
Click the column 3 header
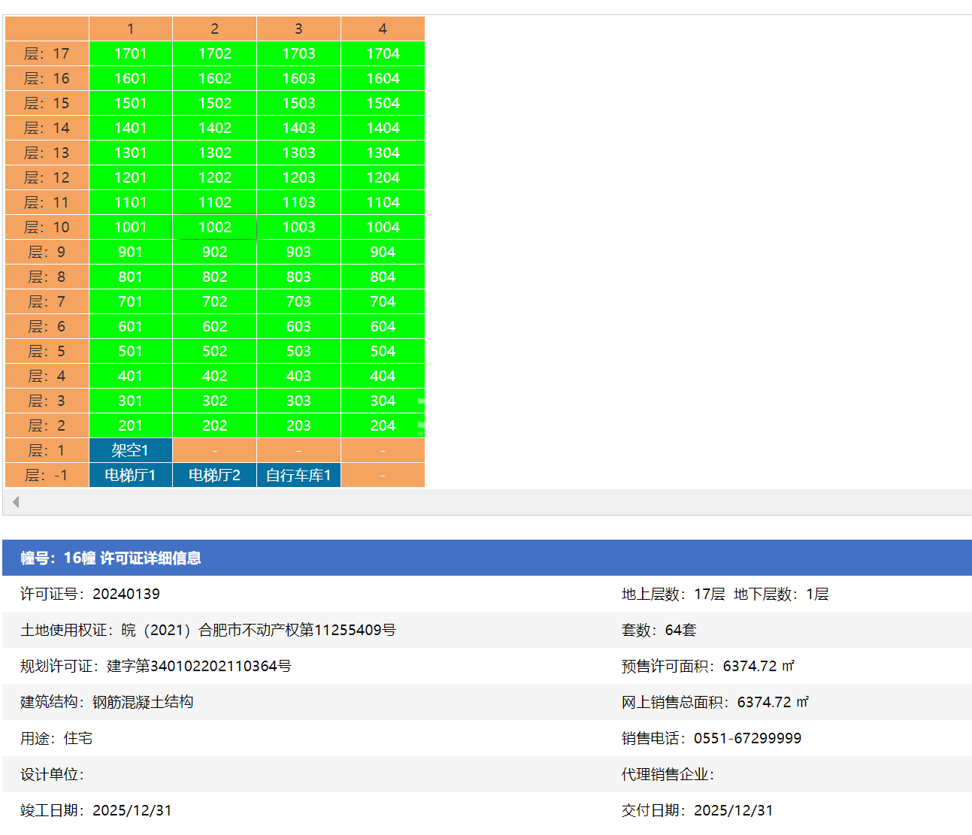click(x=299, y=29)
